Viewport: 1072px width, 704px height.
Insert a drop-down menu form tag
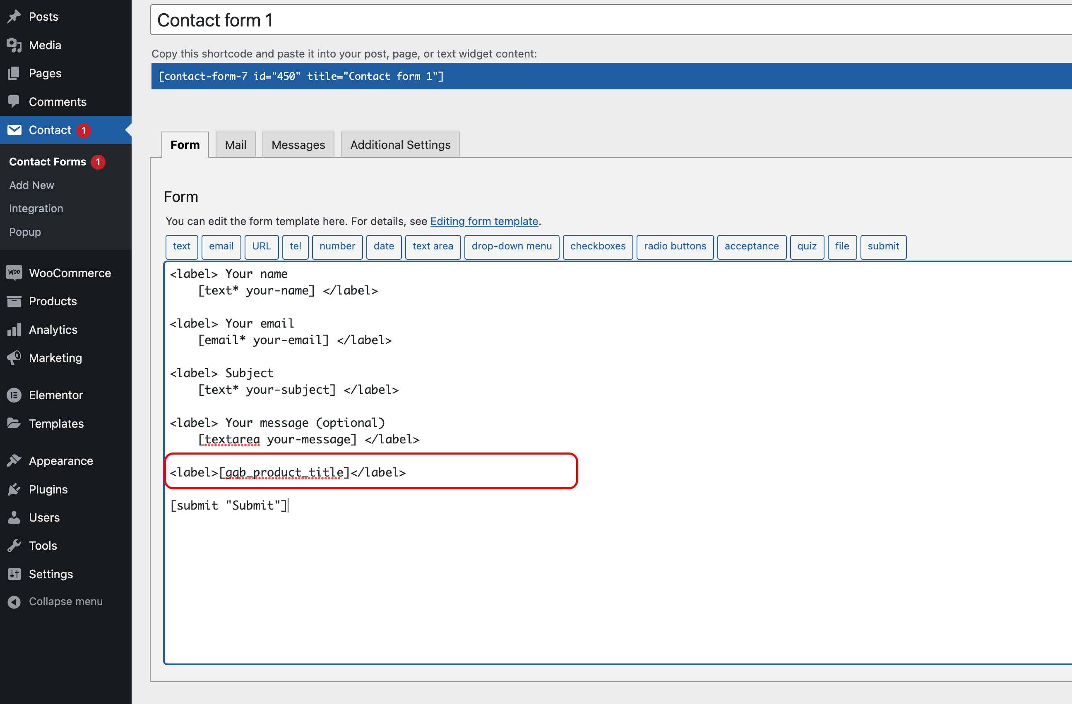pos(512,247)
